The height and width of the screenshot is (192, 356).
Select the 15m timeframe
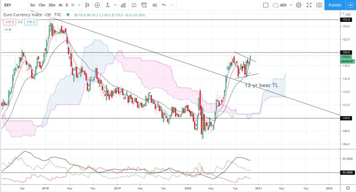[42, 5]
